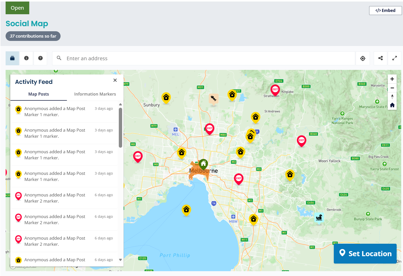Open the map information icon
The height and width of the screenshot is (276, 403).
point(26,58)
